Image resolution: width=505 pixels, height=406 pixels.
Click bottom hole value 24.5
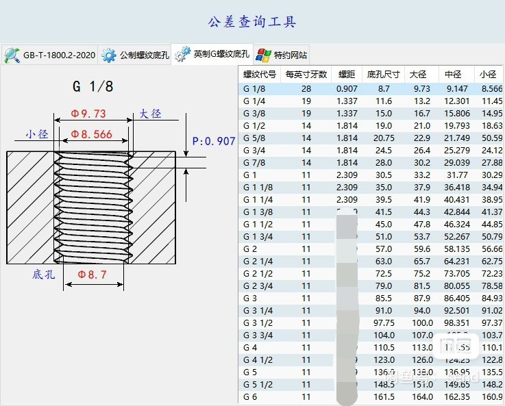pos(384,150)
